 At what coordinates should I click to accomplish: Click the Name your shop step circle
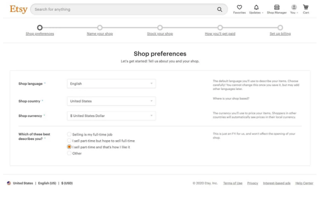(100, 27)
